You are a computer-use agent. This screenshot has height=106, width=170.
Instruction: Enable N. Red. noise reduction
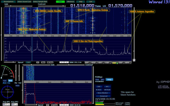coord(99,90)
